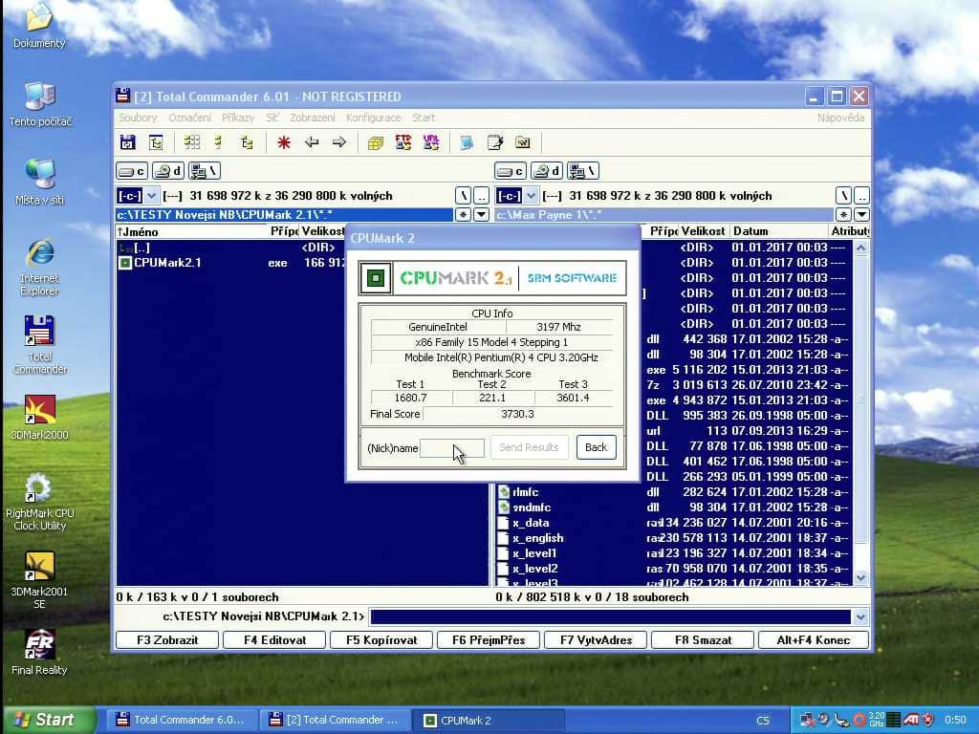The image size is (979, 734).
Task: Open the directory tree toolbar icon
Action: click(x=156, y=142)
